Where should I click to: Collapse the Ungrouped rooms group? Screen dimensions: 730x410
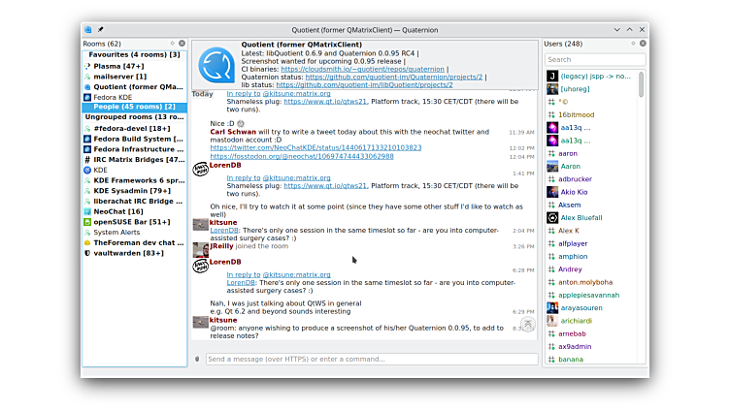(x=134, y=117)
